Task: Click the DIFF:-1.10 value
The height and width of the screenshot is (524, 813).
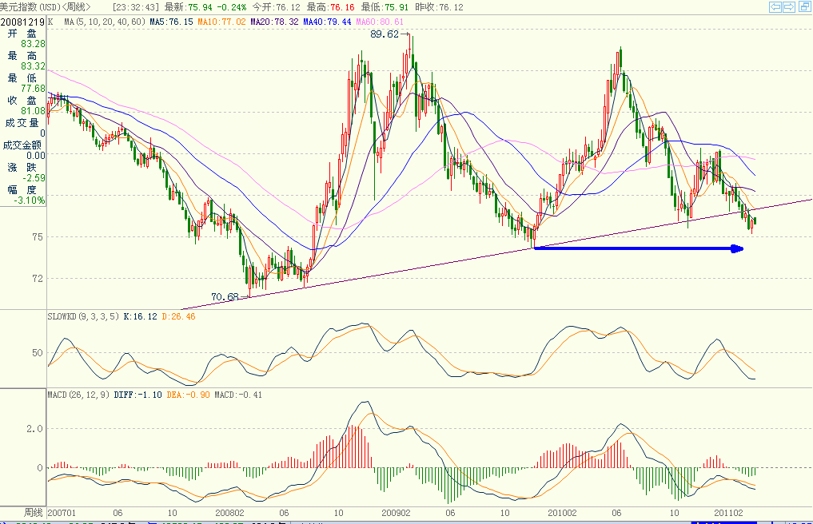Action: coord(138,395)
